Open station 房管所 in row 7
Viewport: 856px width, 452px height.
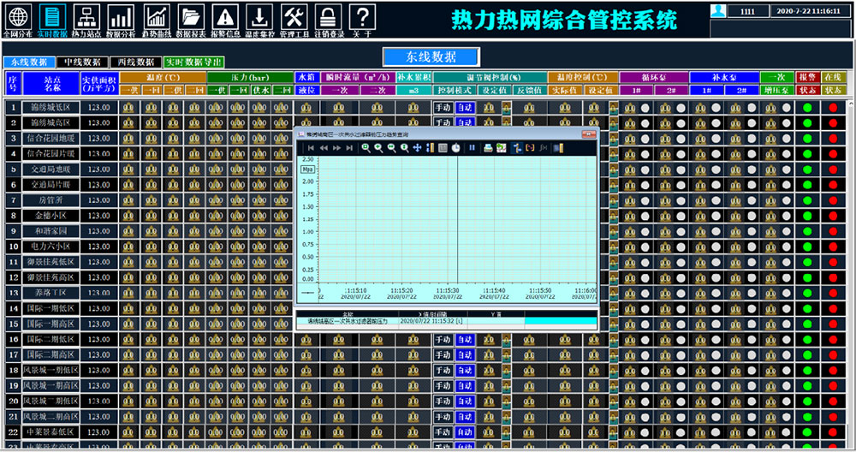tap(51, 200)
